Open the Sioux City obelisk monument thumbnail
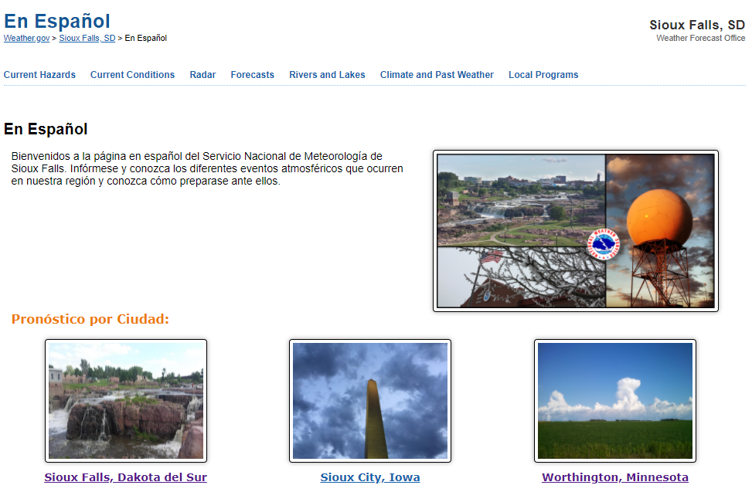The image size is (752, 492). (x=370, y=401)
